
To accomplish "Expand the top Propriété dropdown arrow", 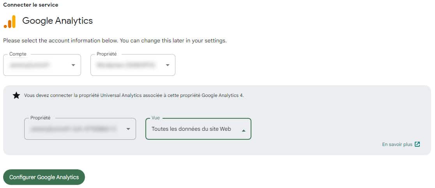I will (168, 65).
